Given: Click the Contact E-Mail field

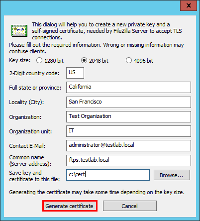Looking at the screenshot, I should click(128, 145).
